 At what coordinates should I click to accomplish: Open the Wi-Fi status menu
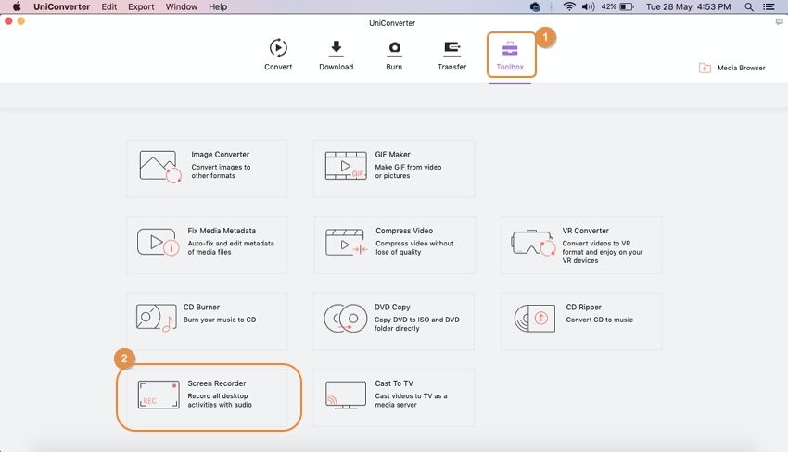pos(569,7)
